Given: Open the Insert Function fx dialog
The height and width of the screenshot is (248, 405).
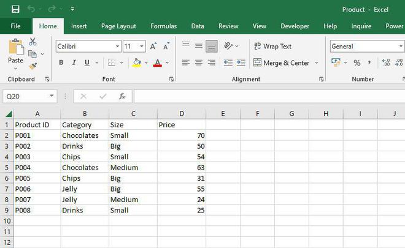Looking at the screenshot, I should pos(122,96).
